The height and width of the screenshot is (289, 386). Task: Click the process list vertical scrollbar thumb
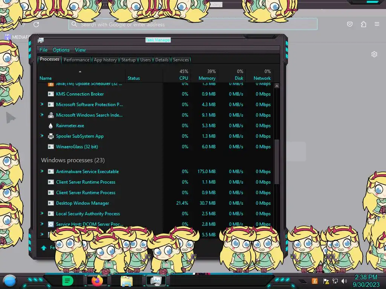(277, 162)
